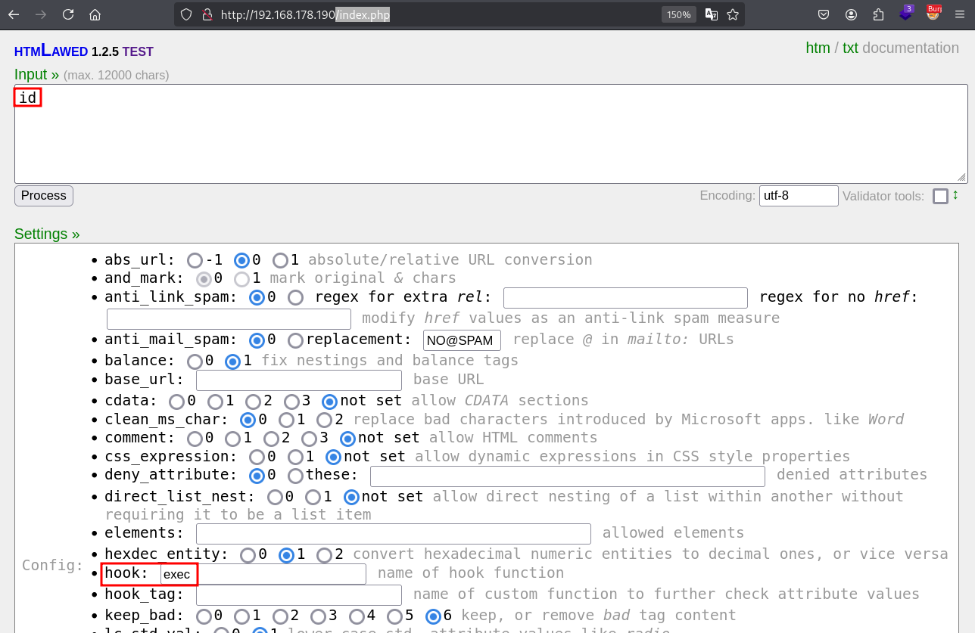Enable Validator tools checkbox
Image resolution: width=975 pixels, height=633 pixels.
tap(940, 197)
